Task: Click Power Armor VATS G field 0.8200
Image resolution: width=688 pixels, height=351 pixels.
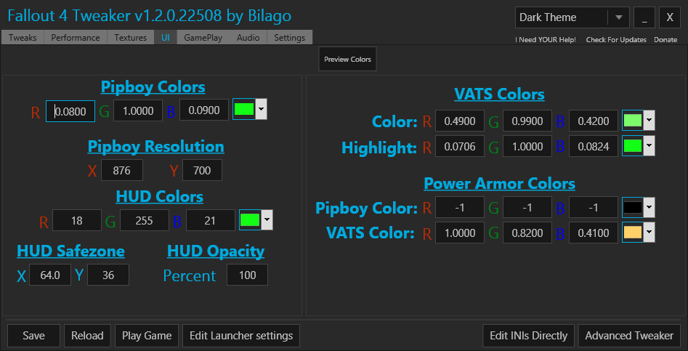Action: tap(527, 233)
